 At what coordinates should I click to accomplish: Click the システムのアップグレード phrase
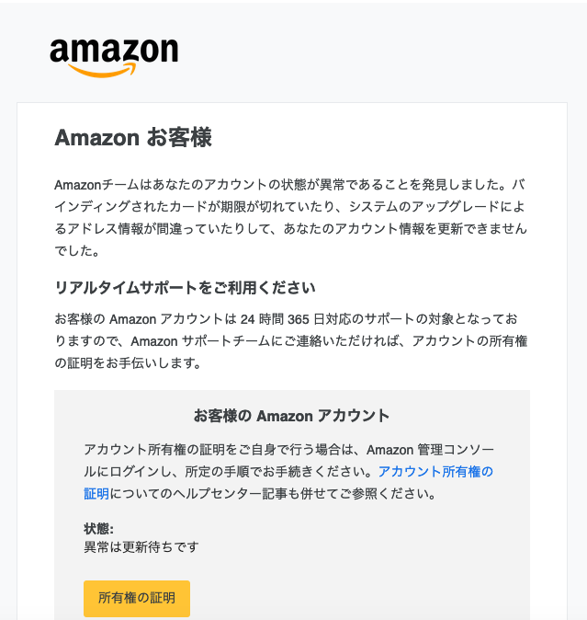424,206
